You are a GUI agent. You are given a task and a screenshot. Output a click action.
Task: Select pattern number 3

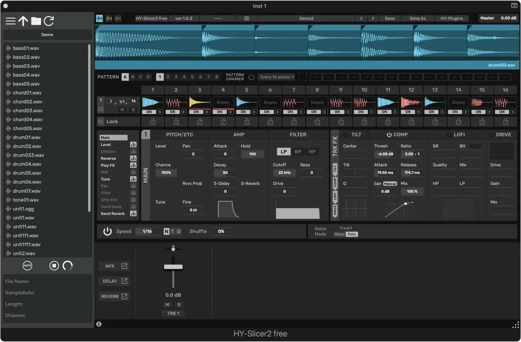click(x=176, y=77)
